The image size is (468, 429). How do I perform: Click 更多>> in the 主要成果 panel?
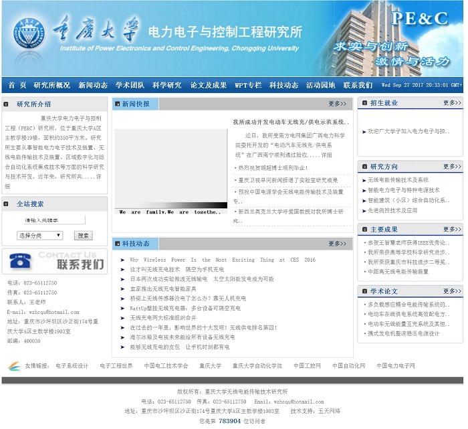tap(452, 230)
